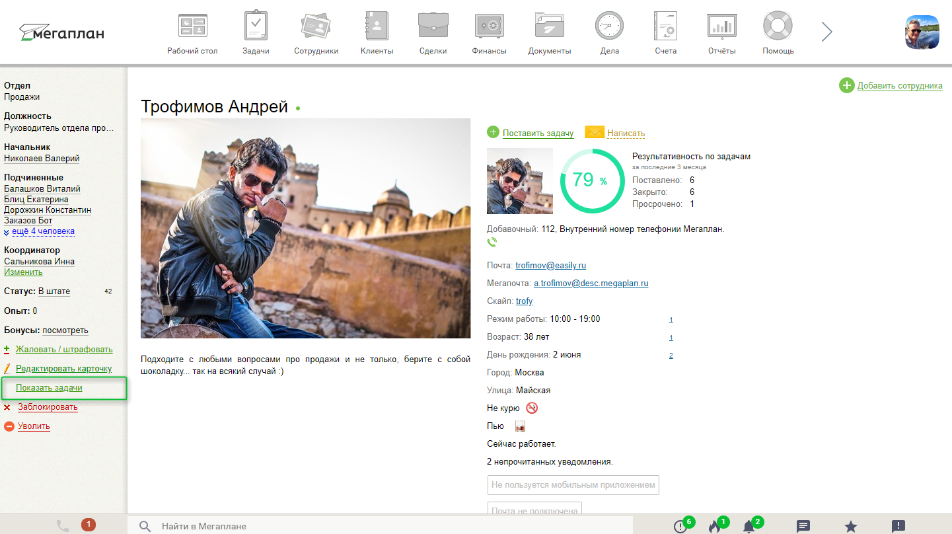Click 'Поставить задачу' link
The image size is (952, 534).
tap(538, 133)
